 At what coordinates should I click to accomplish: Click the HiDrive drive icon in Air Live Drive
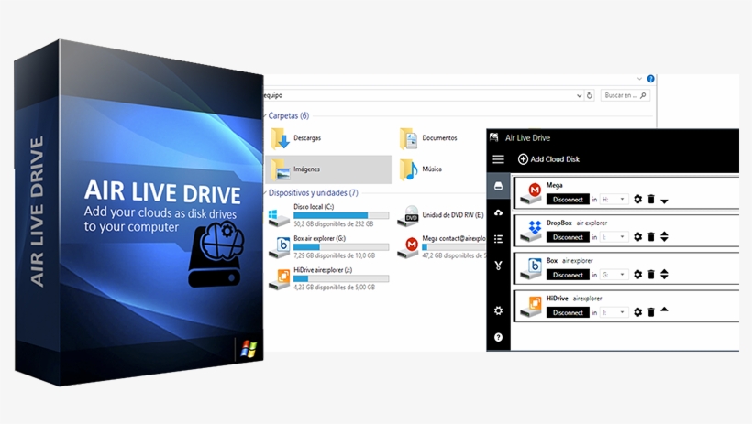[x=532, y=307]
